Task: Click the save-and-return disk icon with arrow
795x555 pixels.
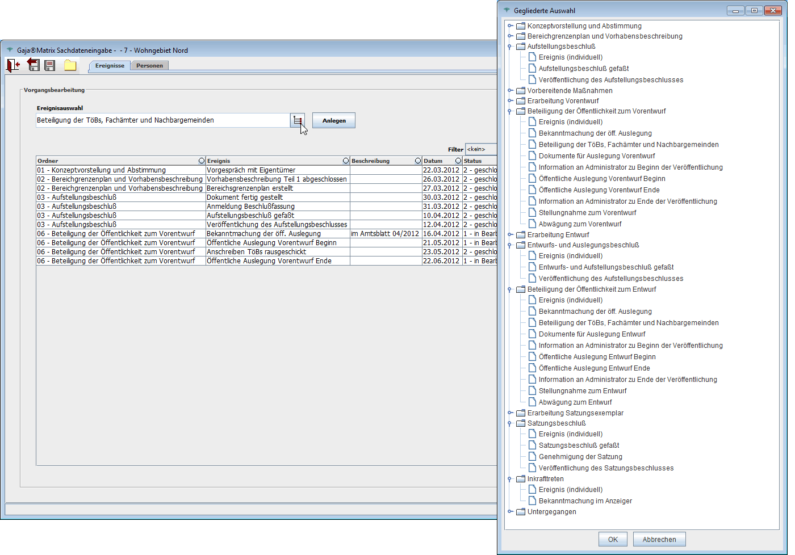Action: (34, 65)
